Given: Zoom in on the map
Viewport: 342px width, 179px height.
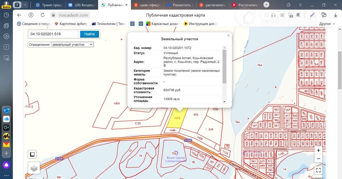Looking at the screenshot, I should tap(318, 150).
